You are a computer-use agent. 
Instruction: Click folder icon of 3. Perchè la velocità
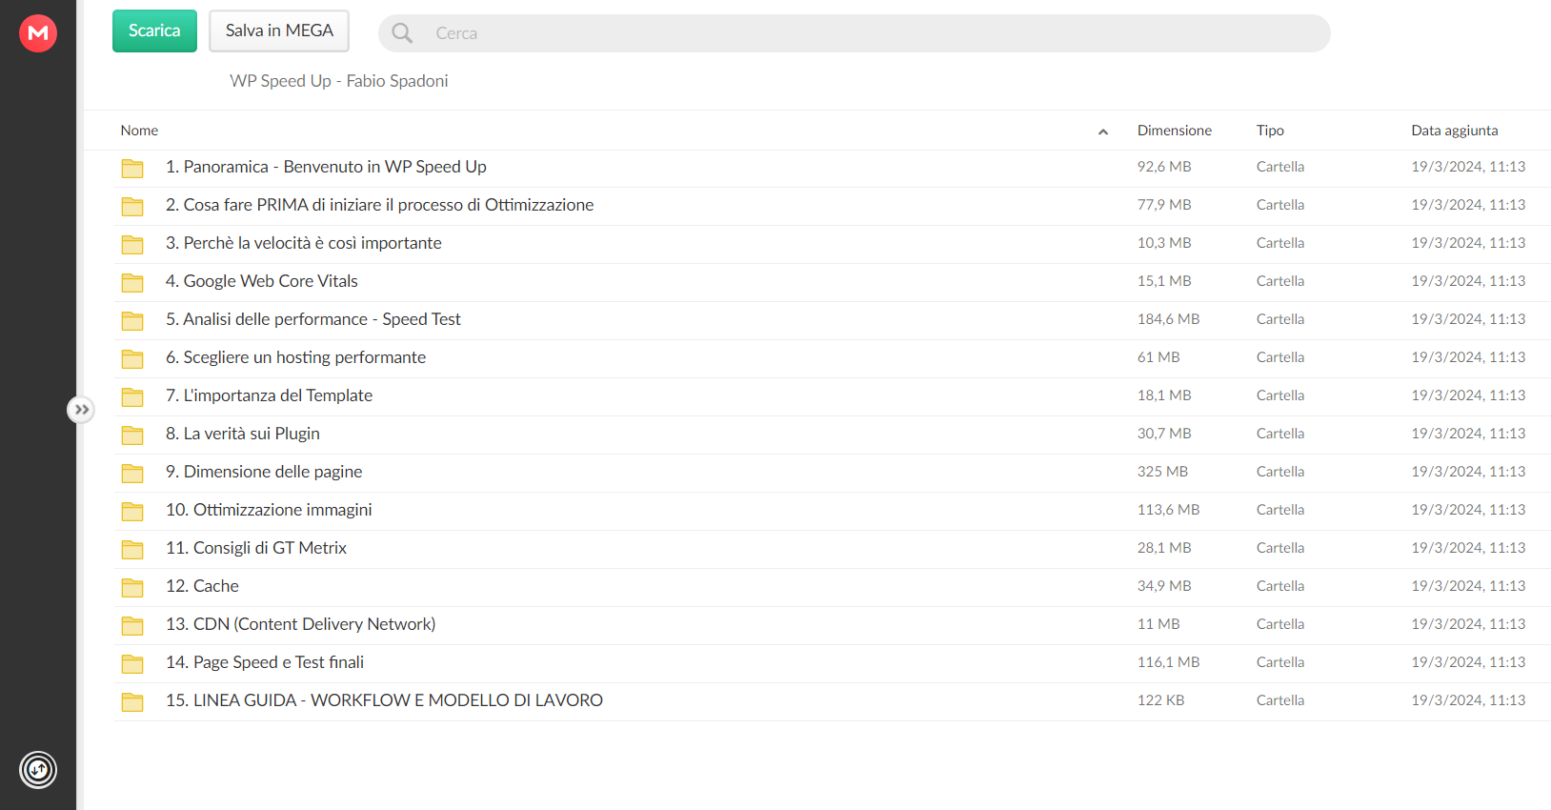pyautogui.click(x=132, y=245)
